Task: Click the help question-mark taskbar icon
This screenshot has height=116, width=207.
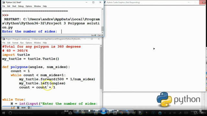Action: click(160, 113)
